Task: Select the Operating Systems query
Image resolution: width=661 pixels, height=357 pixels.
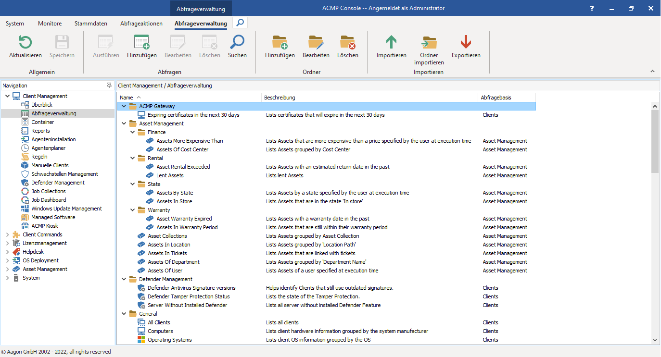Action: click(x=170, y=340)
